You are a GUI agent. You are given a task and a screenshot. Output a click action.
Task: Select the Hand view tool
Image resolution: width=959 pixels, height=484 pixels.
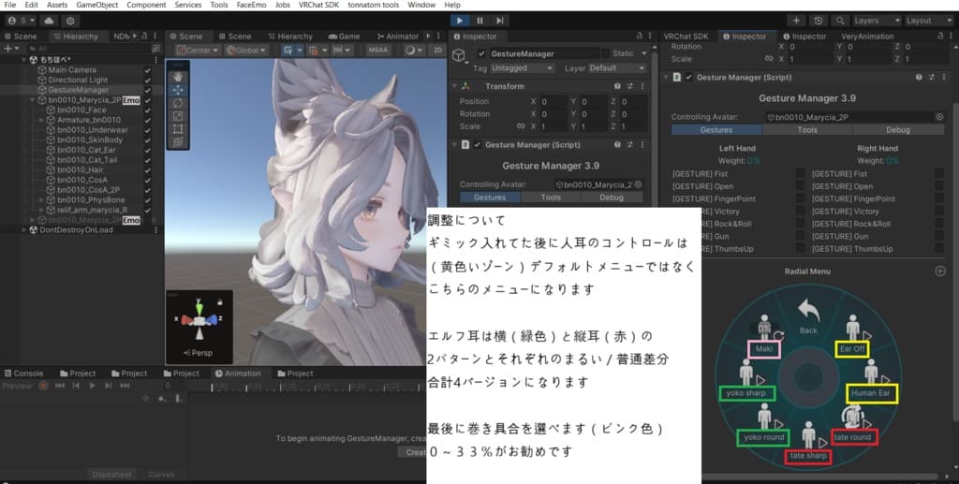pyautogui.click(x=178, y=77)
